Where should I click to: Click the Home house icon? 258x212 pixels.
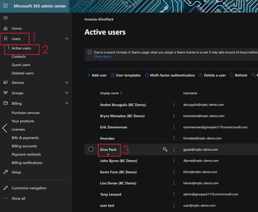tap(6, 28)
